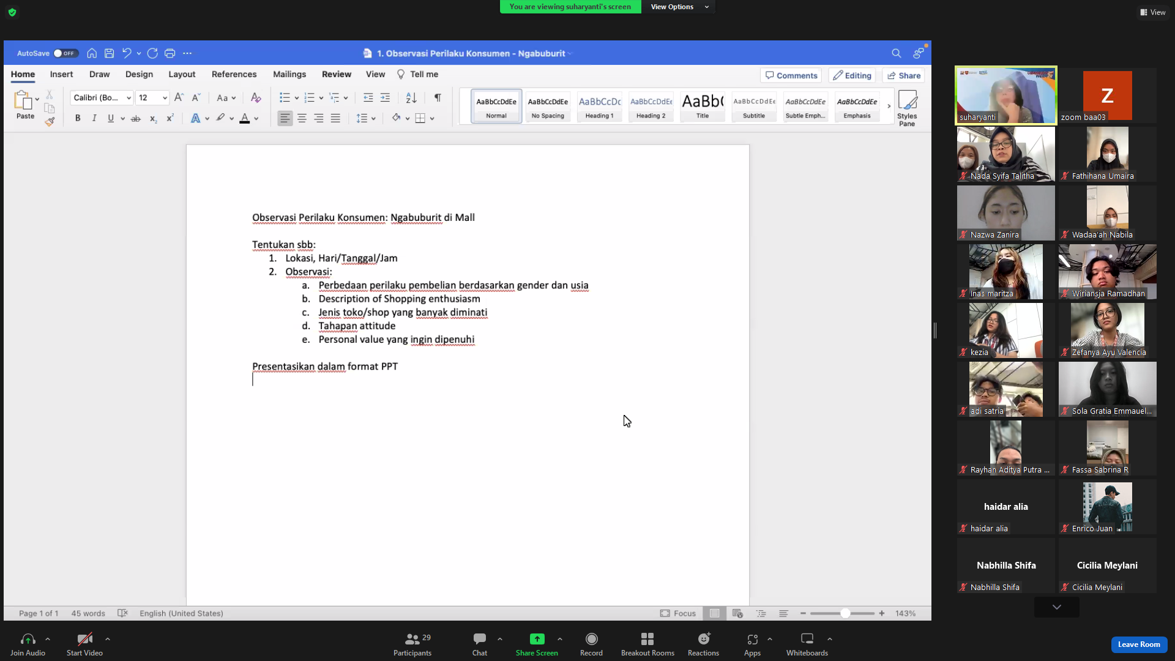Increase paragraph indent
The width and height of the screenshot is (1175, 661).
[x=385, y=97]
